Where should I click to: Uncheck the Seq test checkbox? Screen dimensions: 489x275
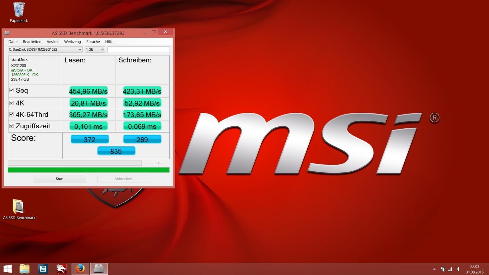click(11, 90)
